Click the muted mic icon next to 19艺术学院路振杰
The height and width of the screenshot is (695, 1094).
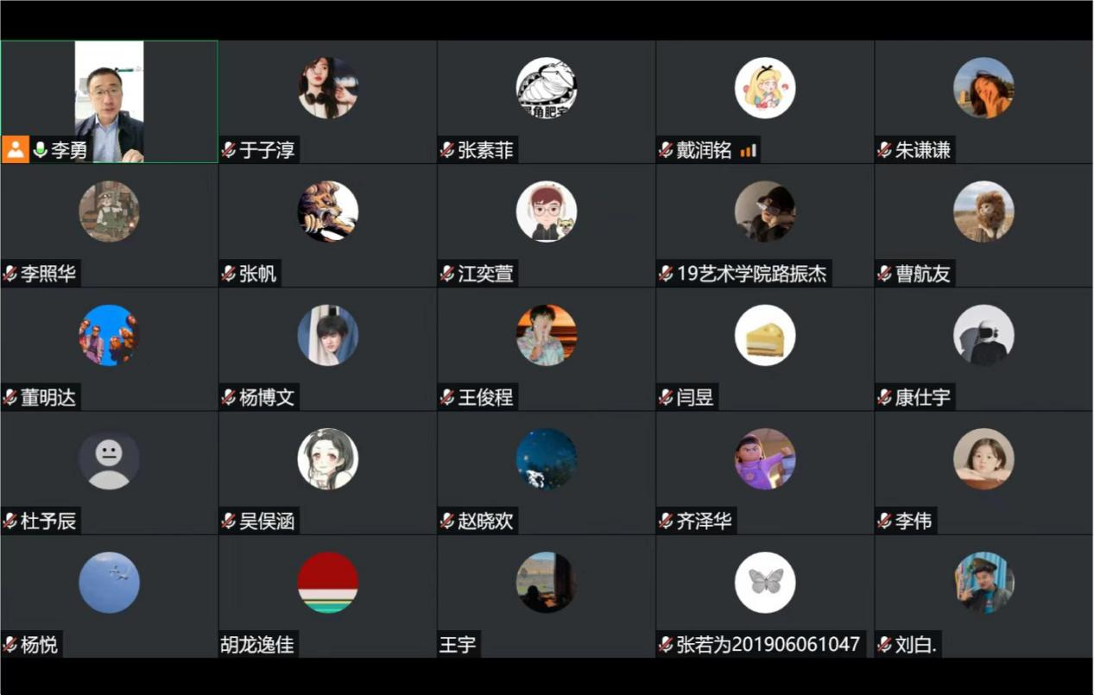pyautogui.click(x=666, y=274)
